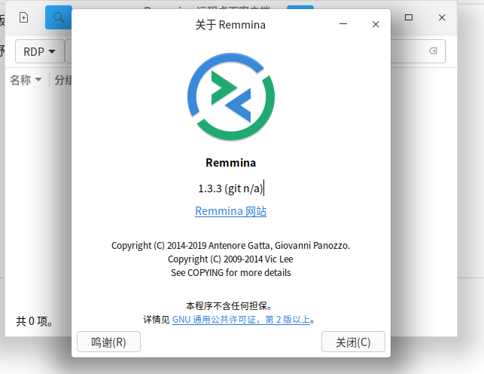Click the Copyright 2014-2019 Antenore Gatta line

click(x=230, y=245)
